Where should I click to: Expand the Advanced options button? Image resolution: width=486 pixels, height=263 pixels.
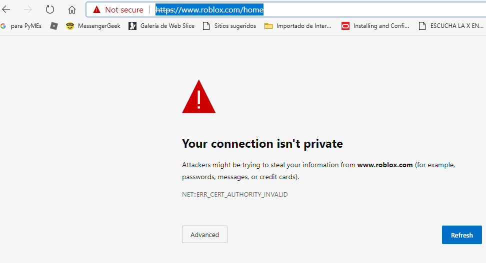click(204, 235)
